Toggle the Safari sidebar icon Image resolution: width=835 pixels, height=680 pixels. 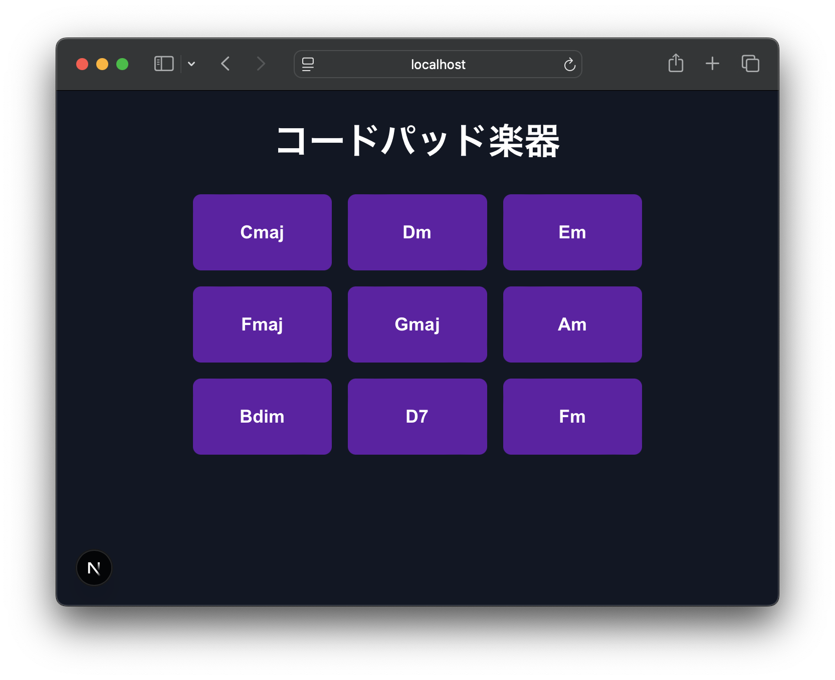pos(164,64)
